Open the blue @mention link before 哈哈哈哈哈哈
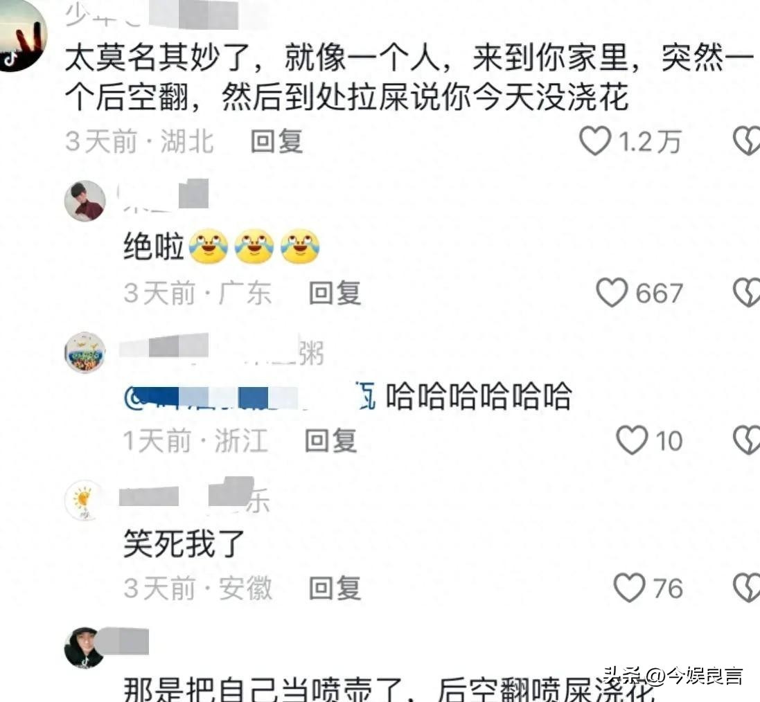The image size is (760, 702). [249, 397]
